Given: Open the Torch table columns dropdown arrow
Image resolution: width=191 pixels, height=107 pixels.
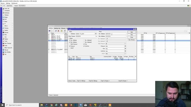Looking at the screenshot, I should coord(135,57).
